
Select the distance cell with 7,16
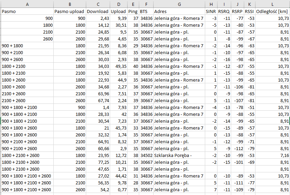pos(273,156)
